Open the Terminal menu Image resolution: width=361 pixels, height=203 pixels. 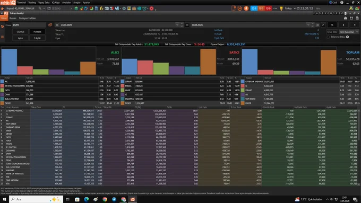(21, 3)
